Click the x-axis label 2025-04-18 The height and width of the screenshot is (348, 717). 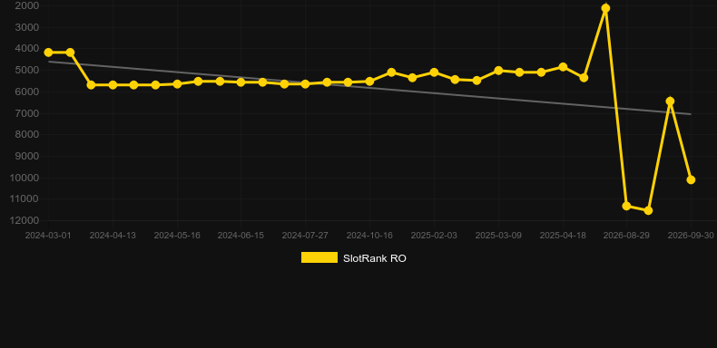pyautogui.click(x=563, y=236)
